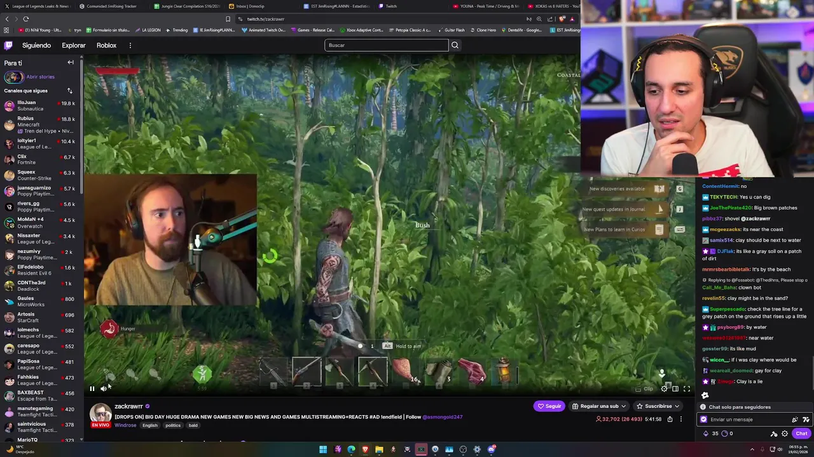Click the zackrawrr streamer avatar

coord(100,413)
